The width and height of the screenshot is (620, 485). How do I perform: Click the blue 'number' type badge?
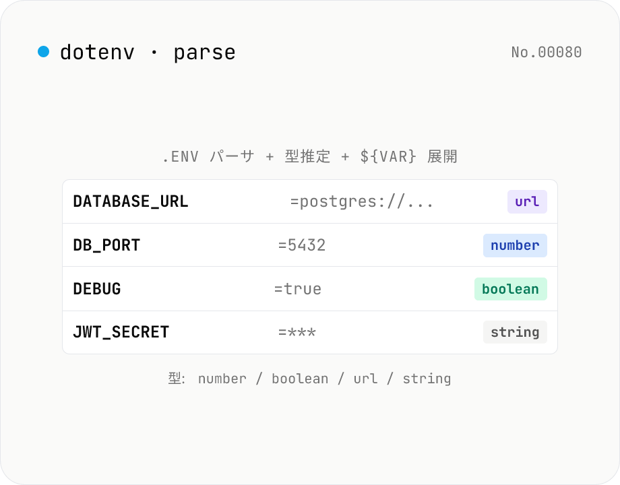pos(515,245)
